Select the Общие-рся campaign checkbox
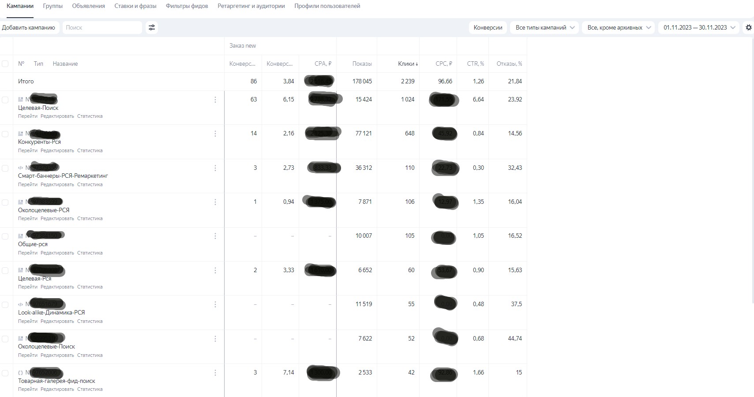Viewport: 754px width, 397px height. [5, 236]
